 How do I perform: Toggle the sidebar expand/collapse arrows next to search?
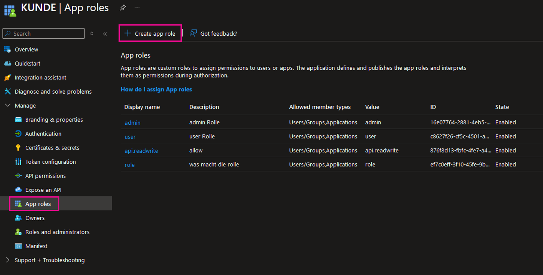point(92,34)
